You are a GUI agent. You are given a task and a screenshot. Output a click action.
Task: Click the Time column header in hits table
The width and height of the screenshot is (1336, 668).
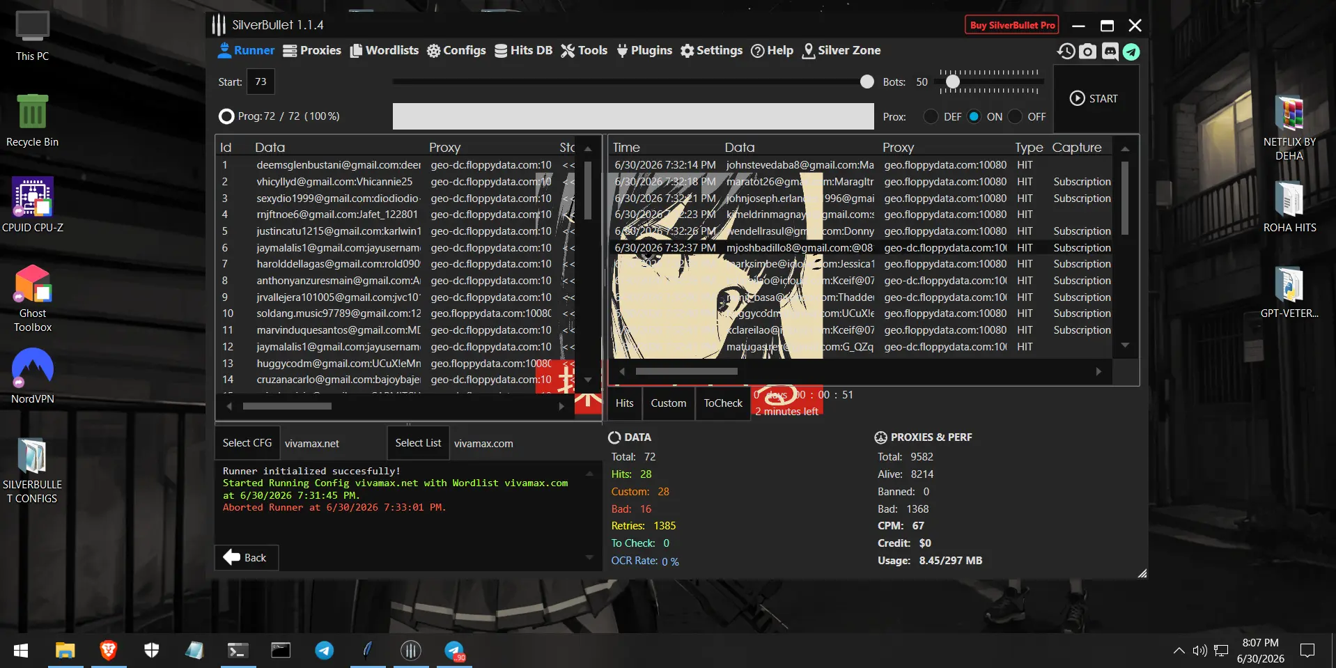click(x=626, y=147)
